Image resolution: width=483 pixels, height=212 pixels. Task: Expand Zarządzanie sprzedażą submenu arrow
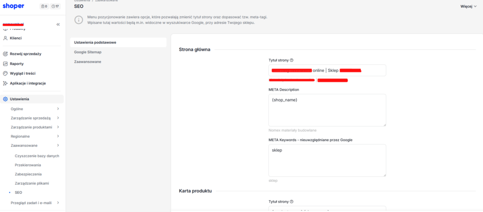pyautogui.click(x=58, y=118)
